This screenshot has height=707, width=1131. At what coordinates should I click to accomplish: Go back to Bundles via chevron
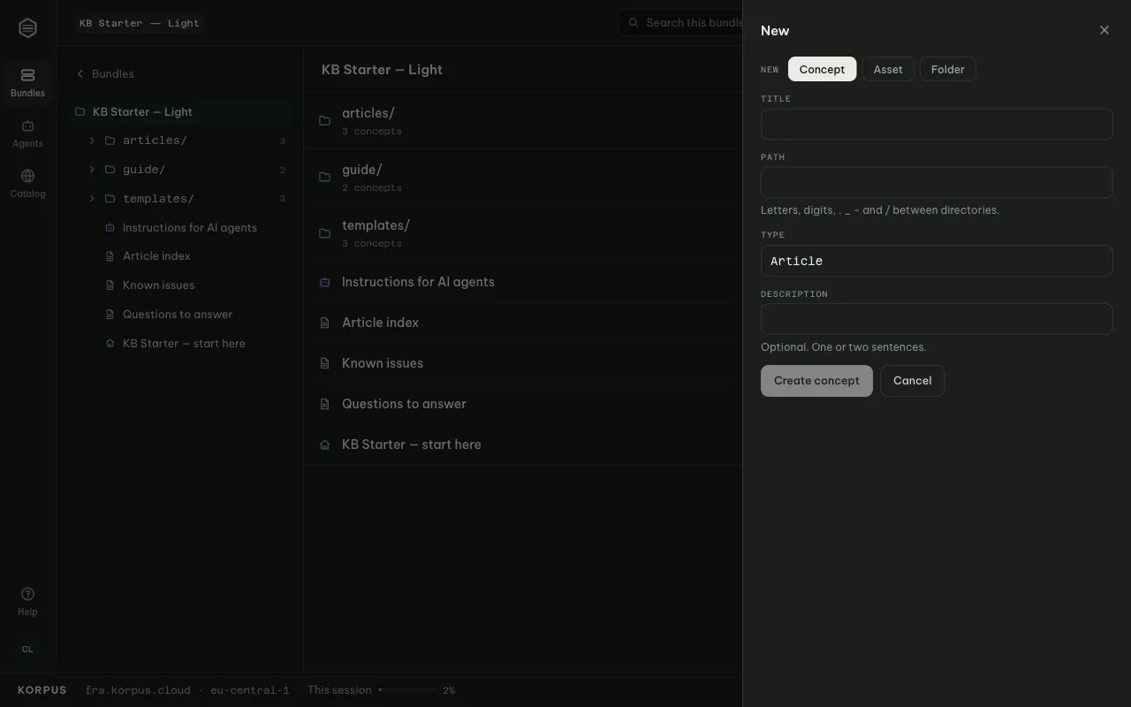(x=80, y=74)
